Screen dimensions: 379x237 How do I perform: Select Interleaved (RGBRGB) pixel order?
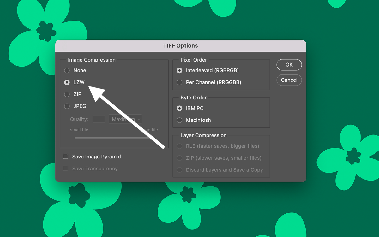tap(180, 70)
